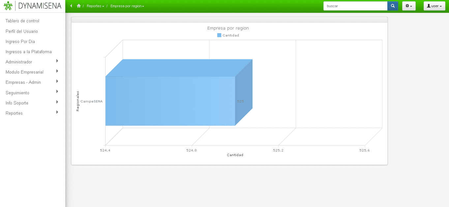Go to Ingreso Por Dia
The height and width of the screenshot is (207, 449).
tap(20, 42)
